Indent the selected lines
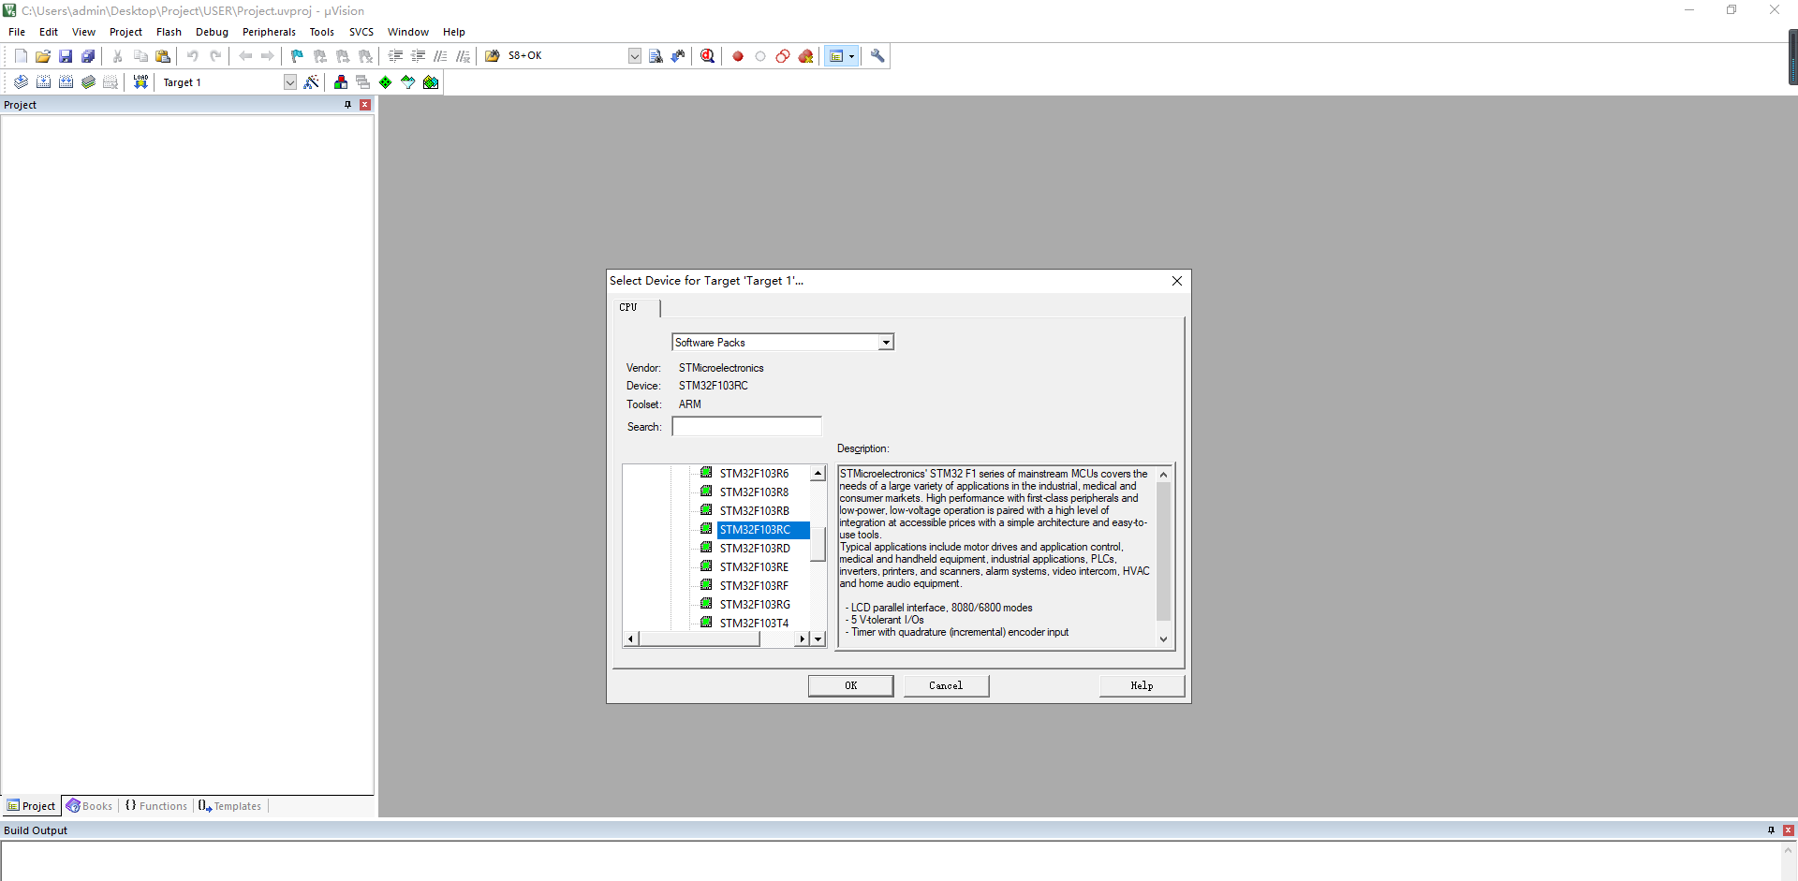 click(x=395, y=56)
